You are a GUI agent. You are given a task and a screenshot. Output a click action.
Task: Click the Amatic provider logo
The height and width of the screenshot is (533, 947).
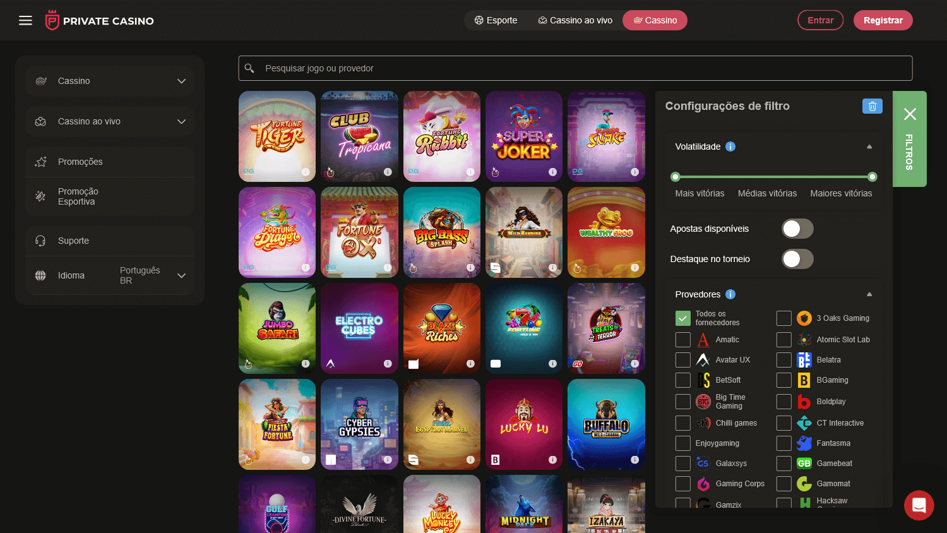click(703, 340)
